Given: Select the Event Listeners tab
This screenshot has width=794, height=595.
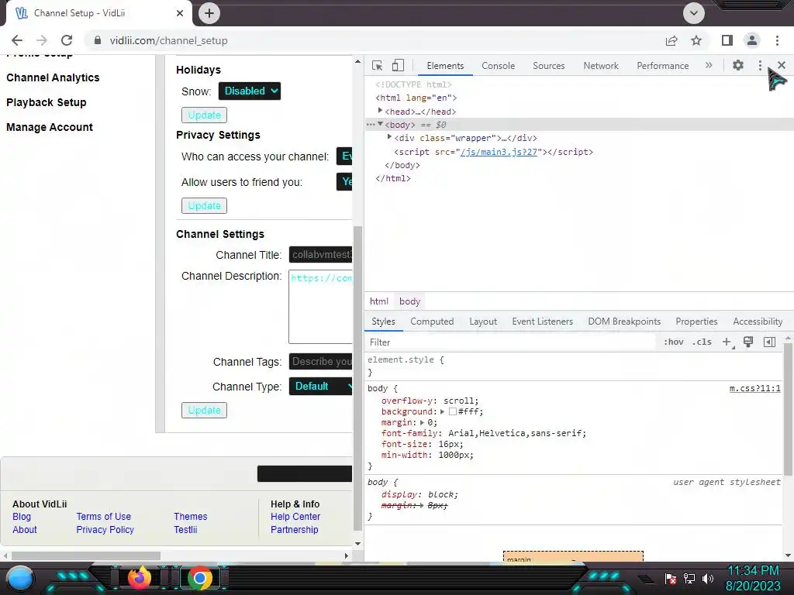Looking at the screenshot, I should 542,322.
